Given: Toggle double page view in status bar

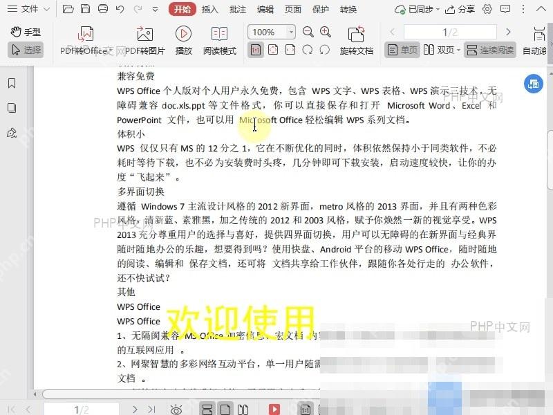Looking at the screenshot, I should pyautogui.click(x=243, y=409).
